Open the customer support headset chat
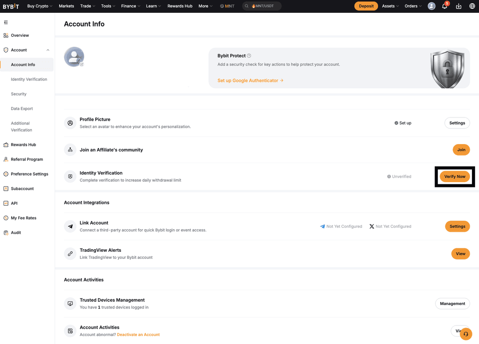The height and width of the screenshot is (344, 479). (466, 334)
